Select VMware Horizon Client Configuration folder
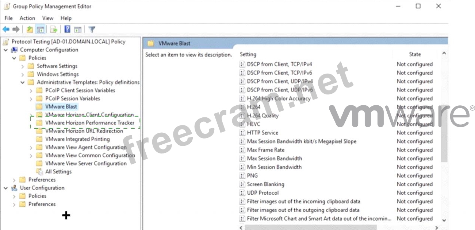The height and width of the screenshot is (230, 475). click(89, 115)
